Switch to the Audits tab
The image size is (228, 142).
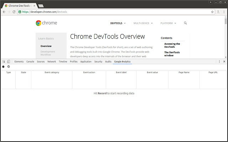tap(108, 61)
